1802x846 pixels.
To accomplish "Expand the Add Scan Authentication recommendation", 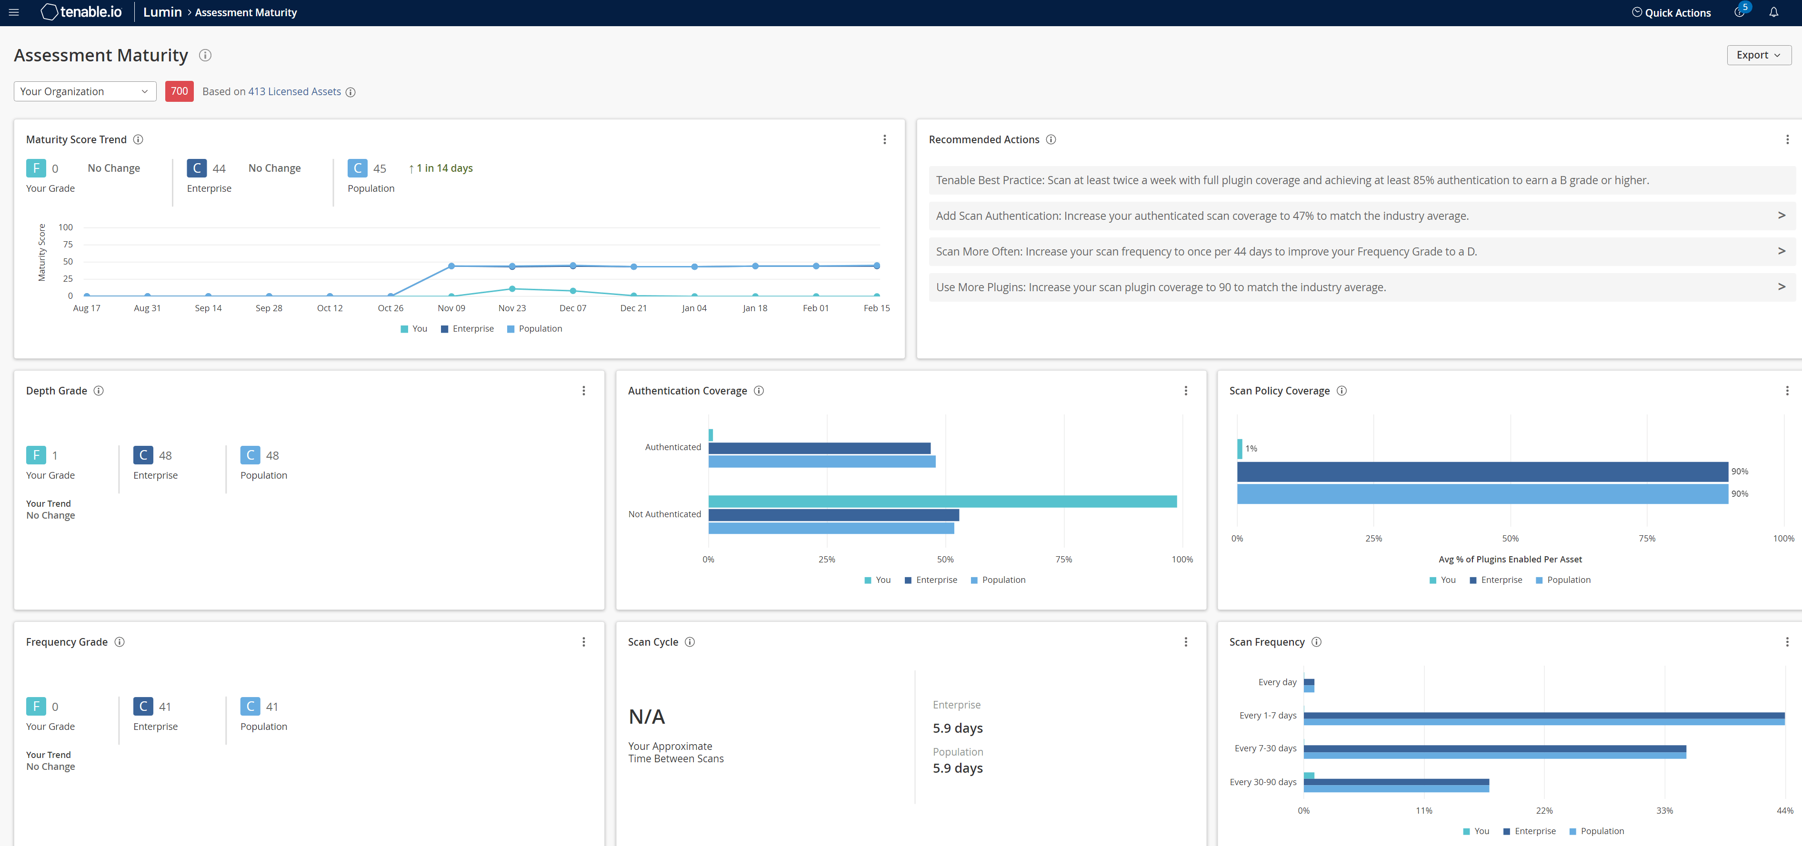I will (x=1781, y=216).
